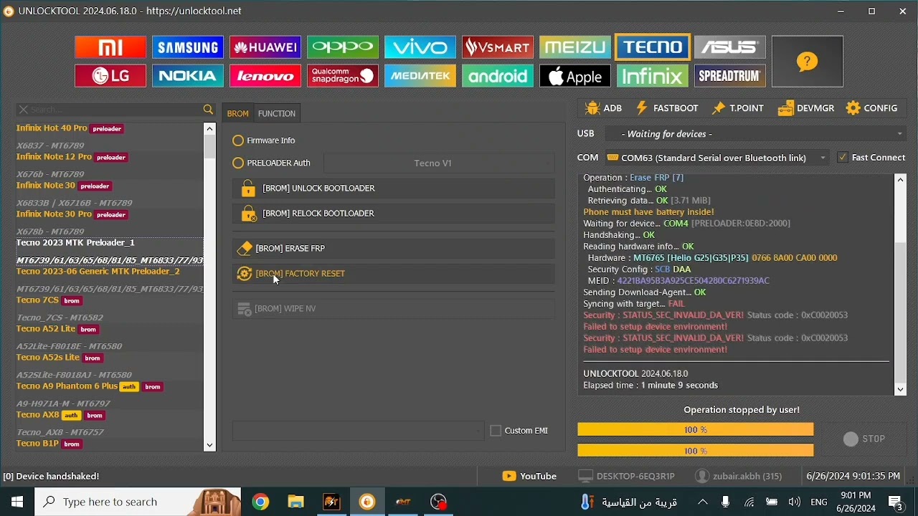Expand the USB device dropdown
This screenshot has width=918, height=516.
pos(757,134)
